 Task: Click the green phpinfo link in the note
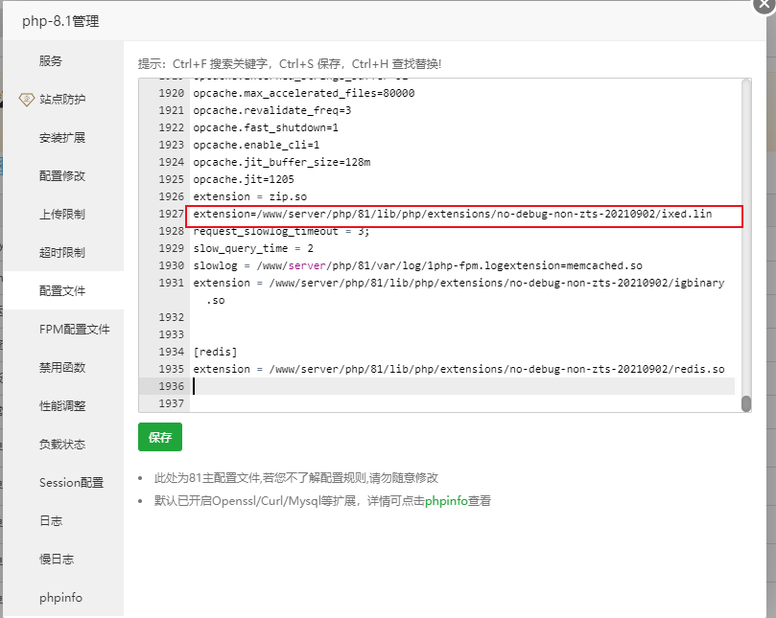[x=445, y=500]
